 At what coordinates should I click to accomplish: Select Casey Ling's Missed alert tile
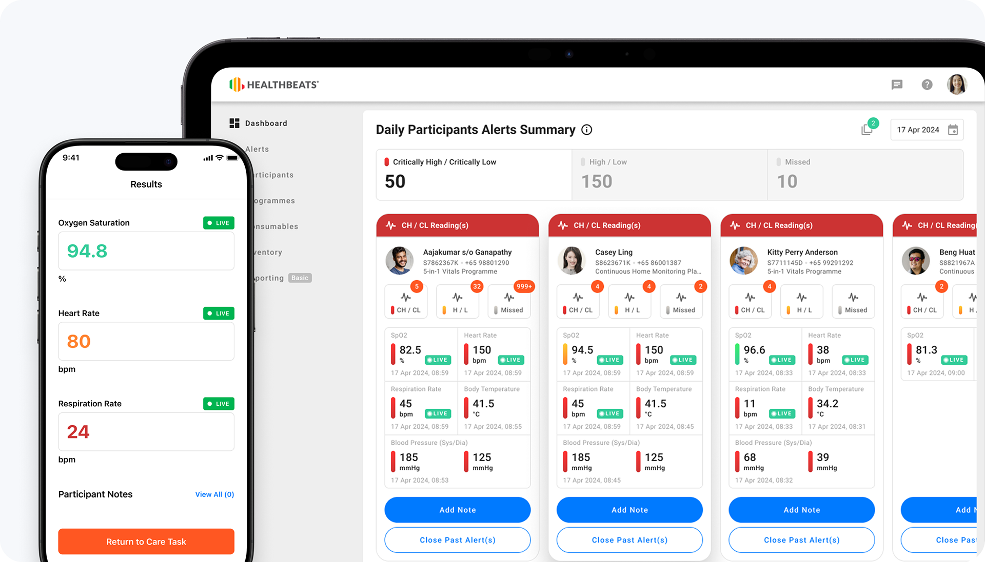click(681, 302)
